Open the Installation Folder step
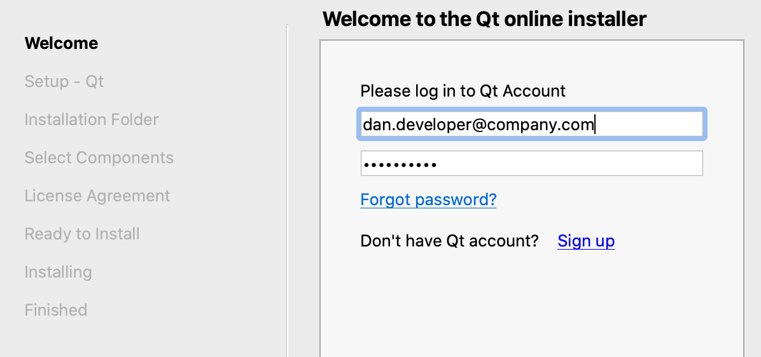Screen dimensions: 761x357 (x=91, y=119)
